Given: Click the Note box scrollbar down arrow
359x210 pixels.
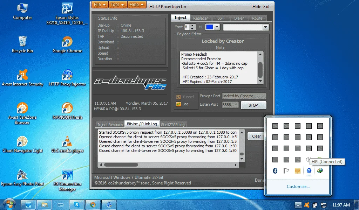Looking at the screenshot, I should 260,81.
